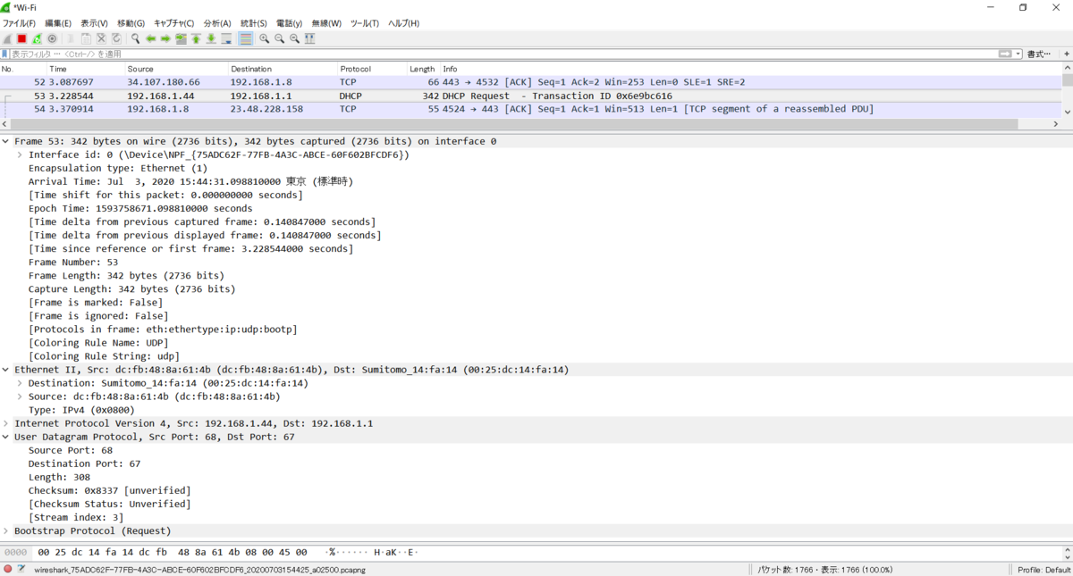Sort by the Time column header
The height and width of the screenshot is (576, 1073).
click(x=85, y=69)
